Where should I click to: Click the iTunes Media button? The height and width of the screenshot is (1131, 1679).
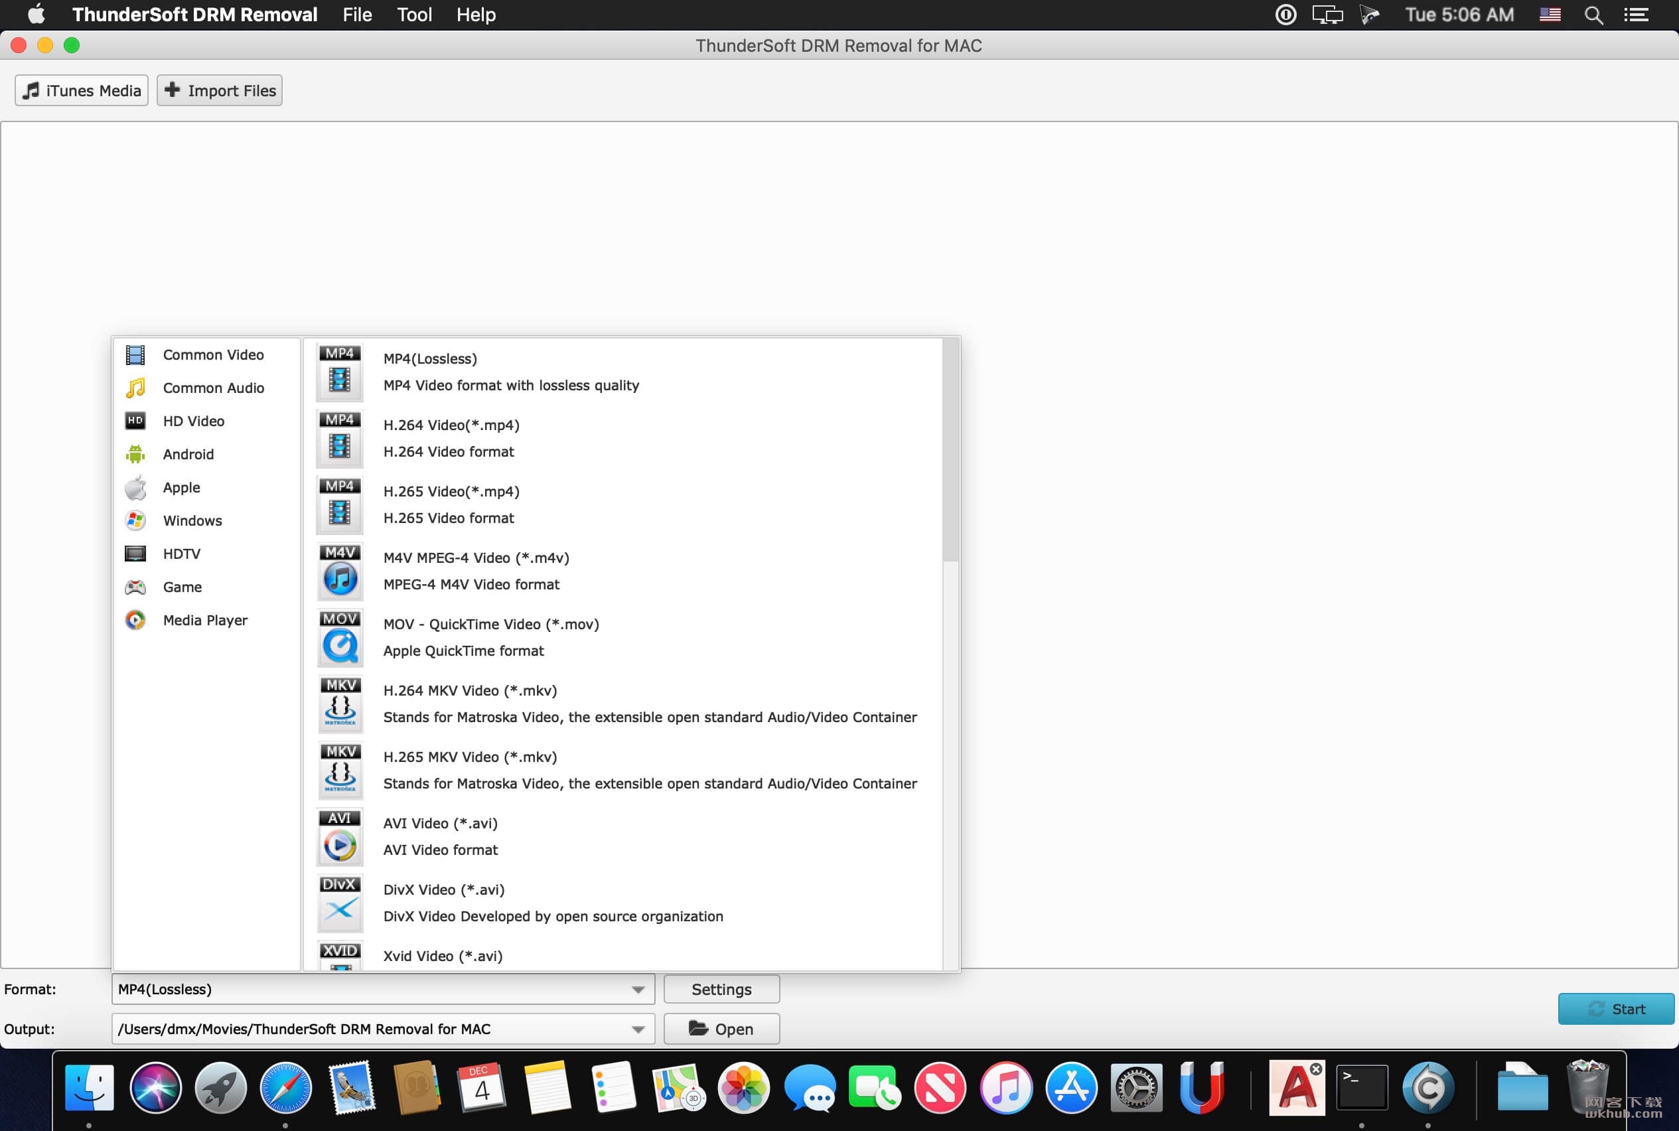coord(82,91)
